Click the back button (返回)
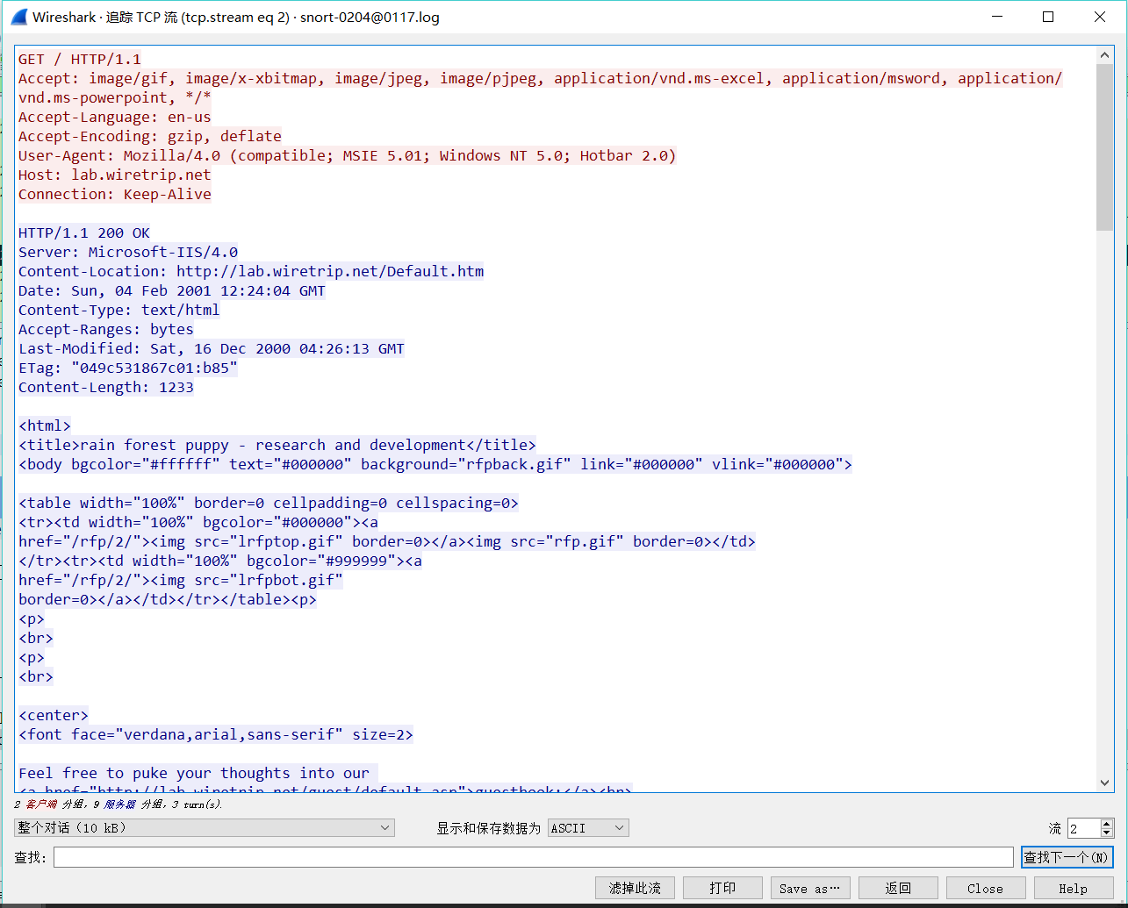The image size is (1128, 908). click(x=898, y=888)
